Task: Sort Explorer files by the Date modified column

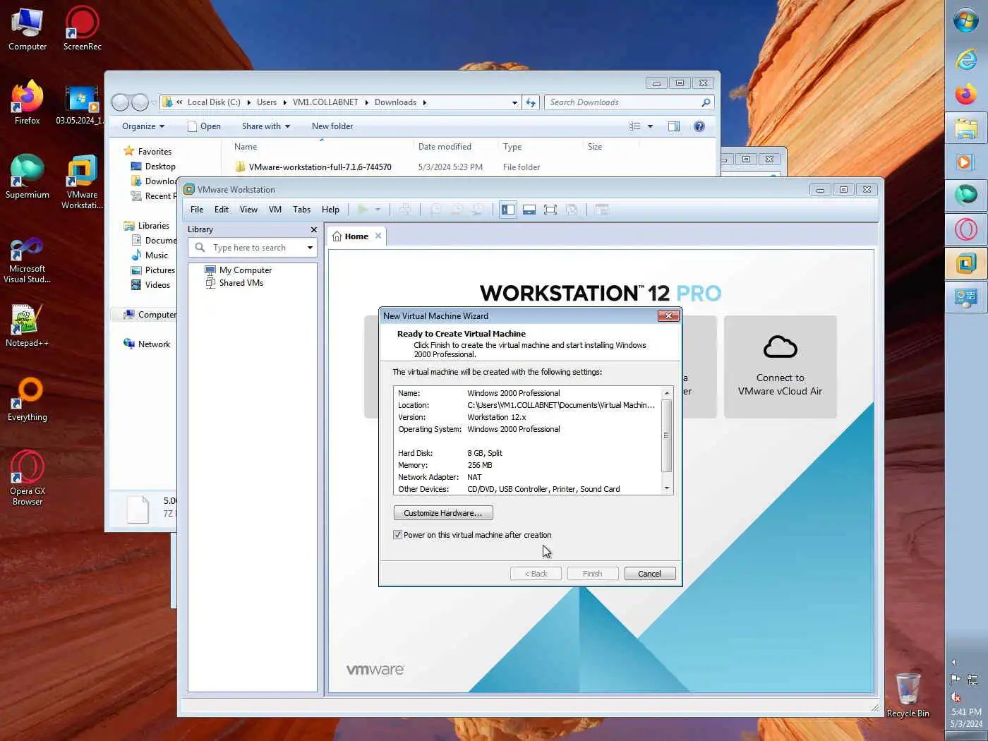Action: point(445,147)
